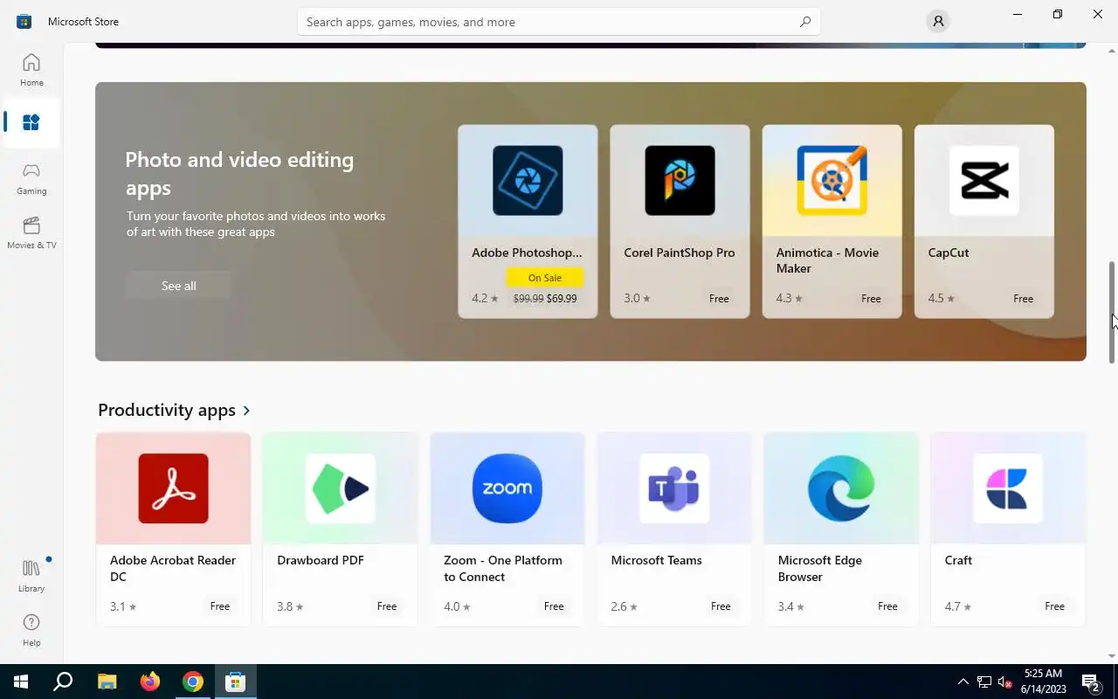The height and width of the screenshot is (699, 1118).
Task: Click Free on Microsoft Teams card
Action: point(721,606)
